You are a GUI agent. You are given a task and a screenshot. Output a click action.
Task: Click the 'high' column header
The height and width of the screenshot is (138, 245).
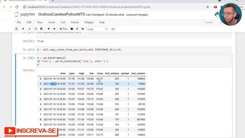pyautogui.click(x=82, y=73)
